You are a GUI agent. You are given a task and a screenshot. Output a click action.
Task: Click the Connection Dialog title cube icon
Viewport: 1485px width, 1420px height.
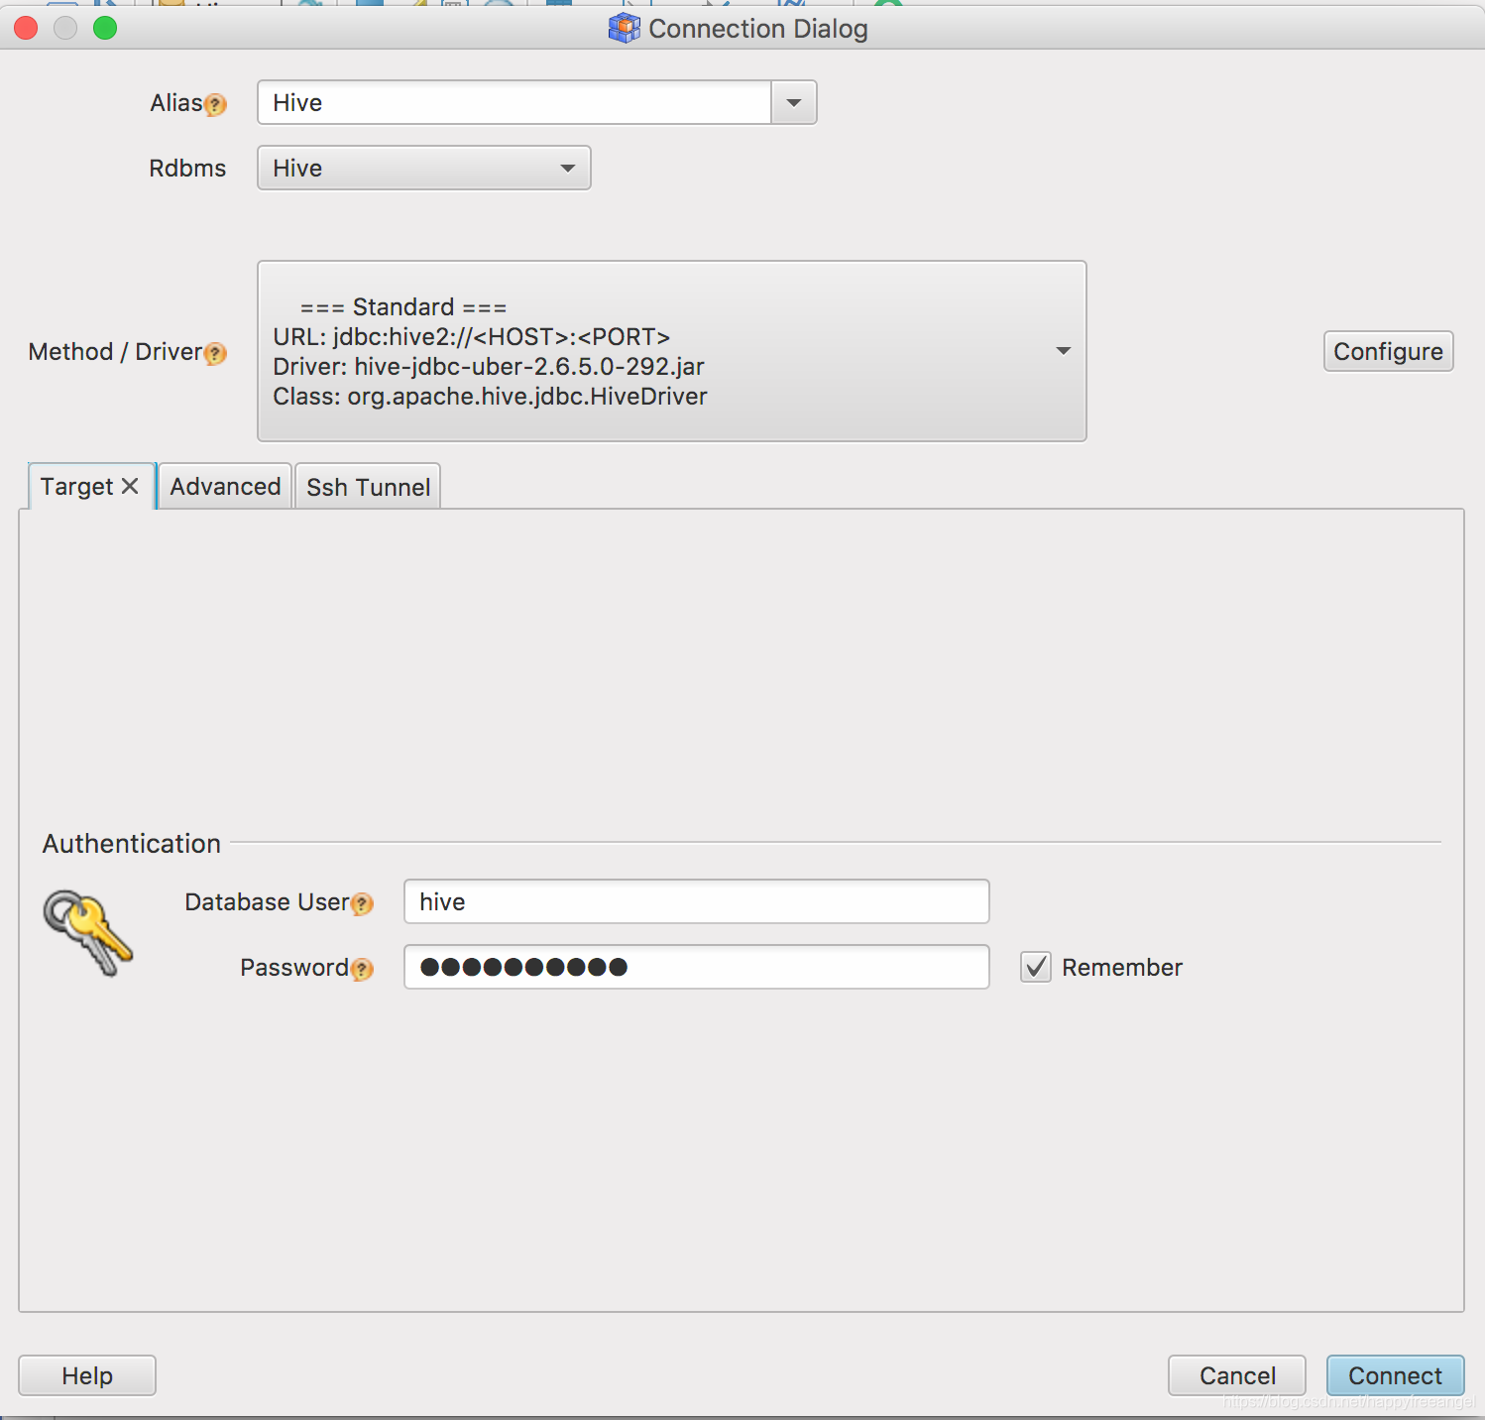pos(624,28)
